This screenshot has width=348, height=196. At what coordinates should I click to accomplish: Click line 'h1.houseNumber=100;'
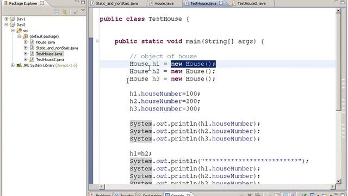click(x=165, y=94)
